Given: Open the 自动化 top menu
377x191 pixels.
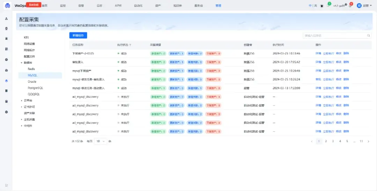Looking at the screenshot, I should pyautogui.click(x=138, y=6).
